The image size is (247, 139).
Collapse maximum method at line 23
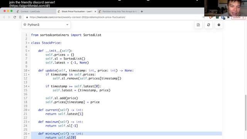29,122
